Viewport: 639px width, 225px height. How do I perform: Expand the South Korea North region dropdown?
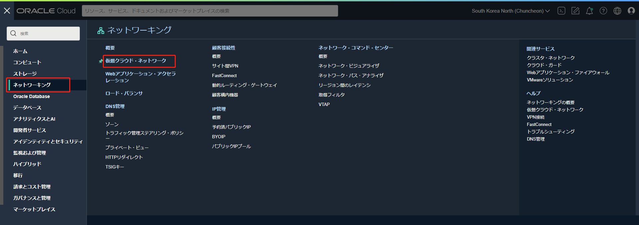tap(511, 11)
